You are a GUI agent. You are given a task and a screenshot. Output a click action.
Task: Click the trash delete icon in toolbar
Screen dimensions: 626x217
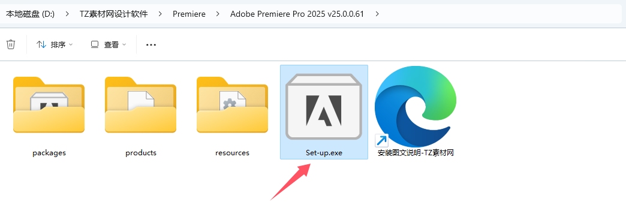click(11, 44)
